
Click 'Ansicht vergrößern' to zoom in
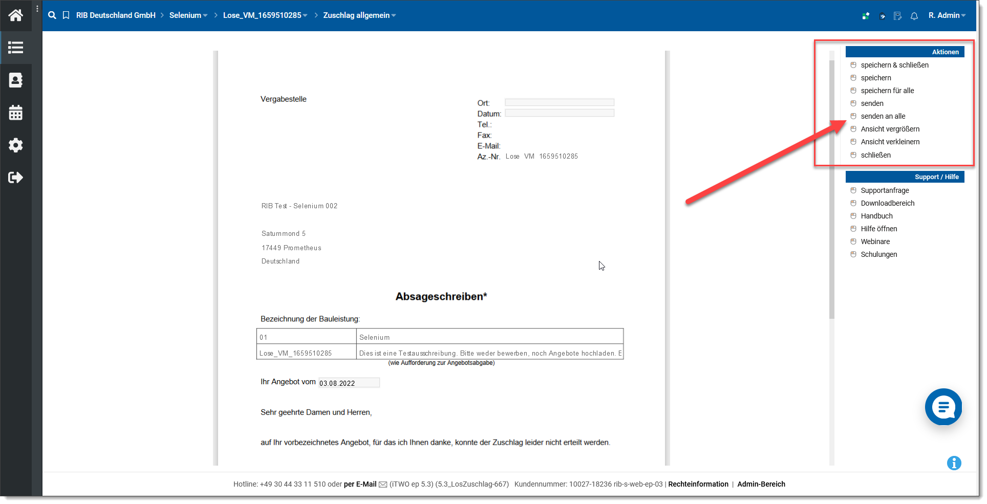pyautogui.click(x=890, y=129)
